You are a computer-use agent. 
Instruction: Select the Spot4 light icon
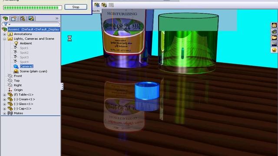click(x=16, y=62)
